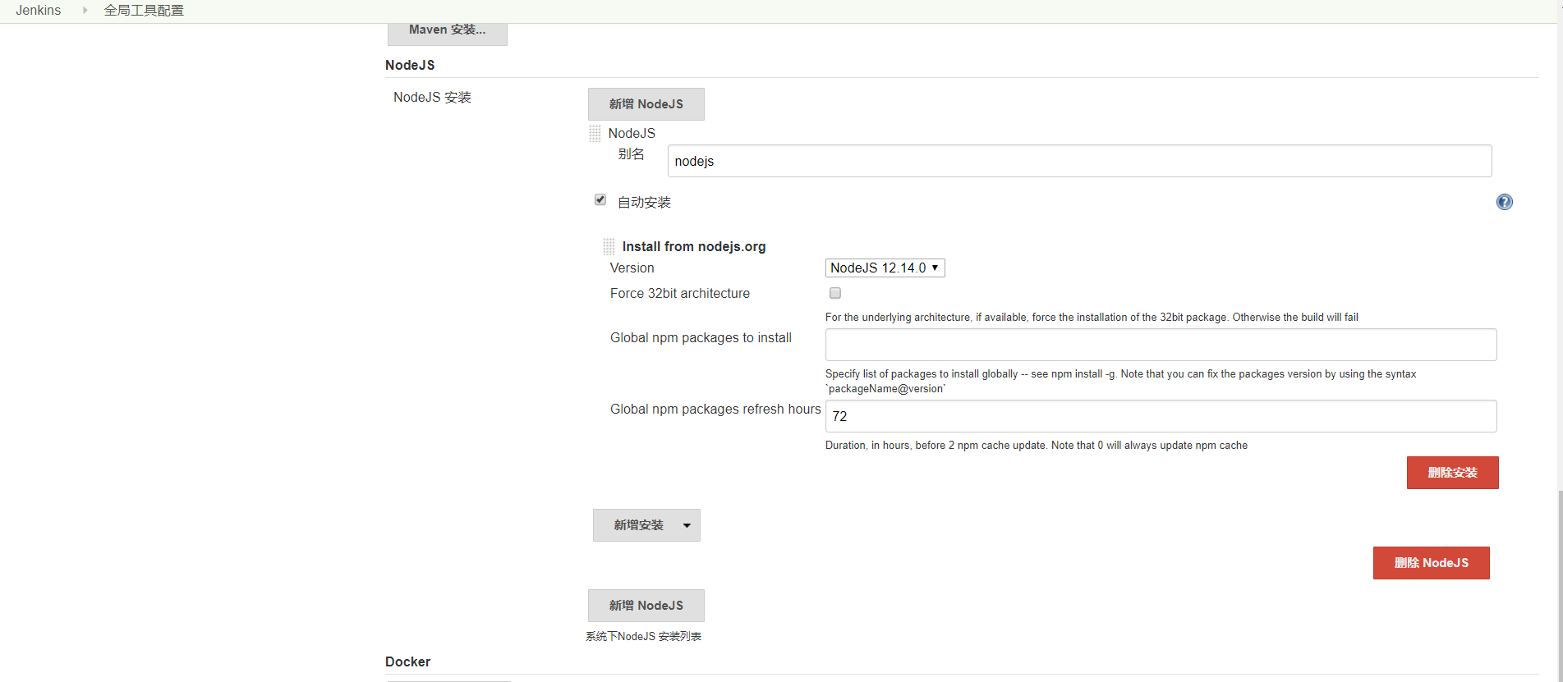Click the top 新增 NodeJS button
1563x682 pixels.
point(646,104)
